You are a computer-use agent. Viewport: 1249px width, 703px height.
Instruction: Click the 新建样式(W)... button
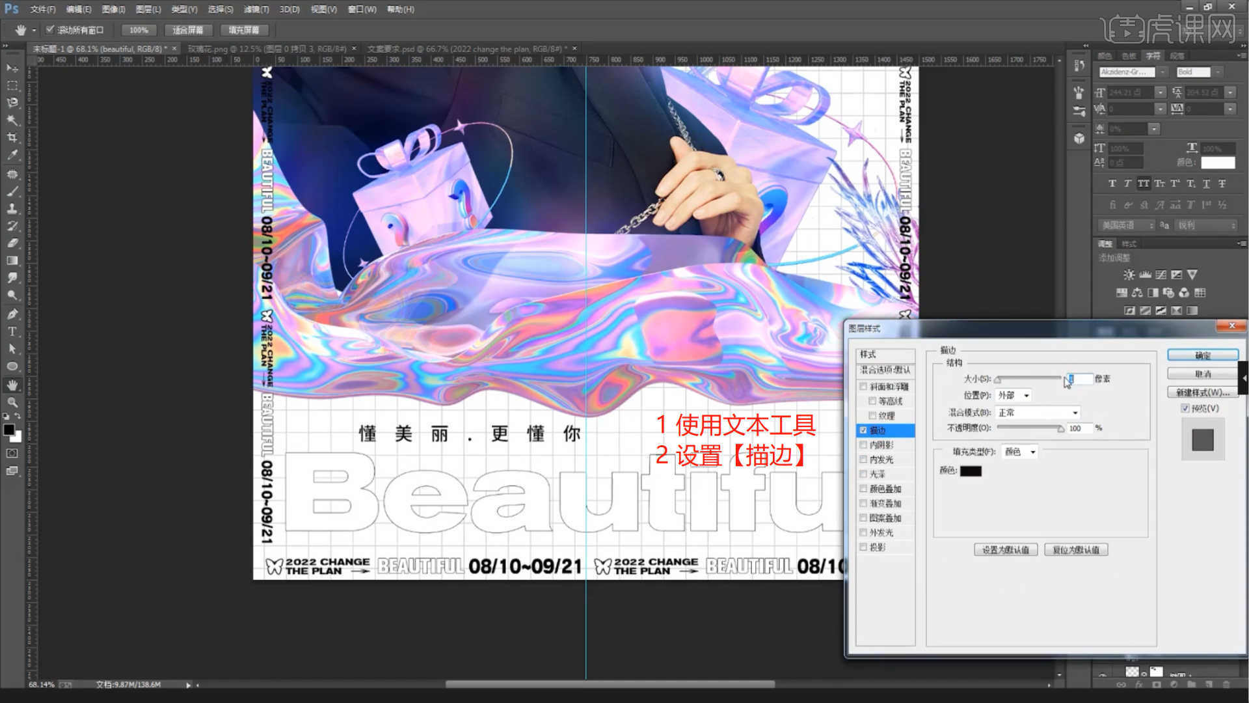[x=1202, y=393]
